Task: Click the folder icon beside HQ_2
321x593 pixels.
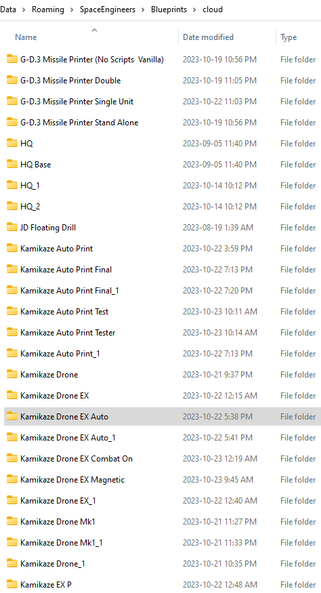Action: 12,206
